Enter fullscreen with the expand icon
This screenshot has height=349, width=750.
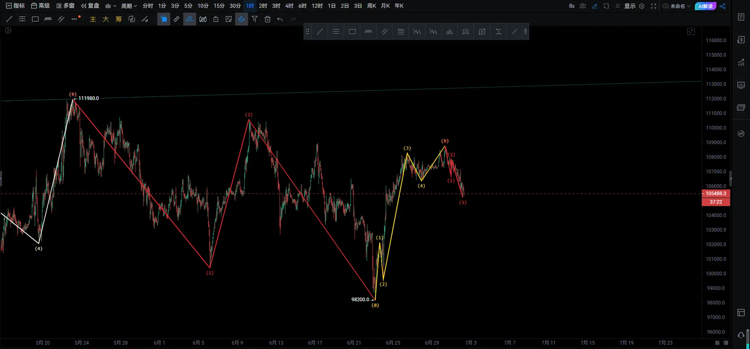coord(654,6)
